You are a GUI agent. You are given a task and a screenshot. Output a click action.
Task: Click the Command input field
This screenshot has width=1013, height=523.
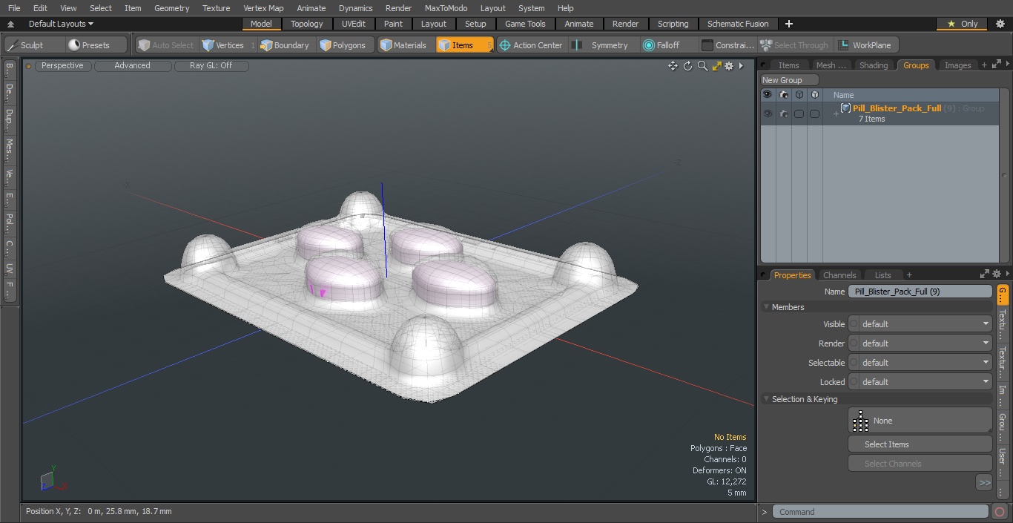(x=880, y=512)
